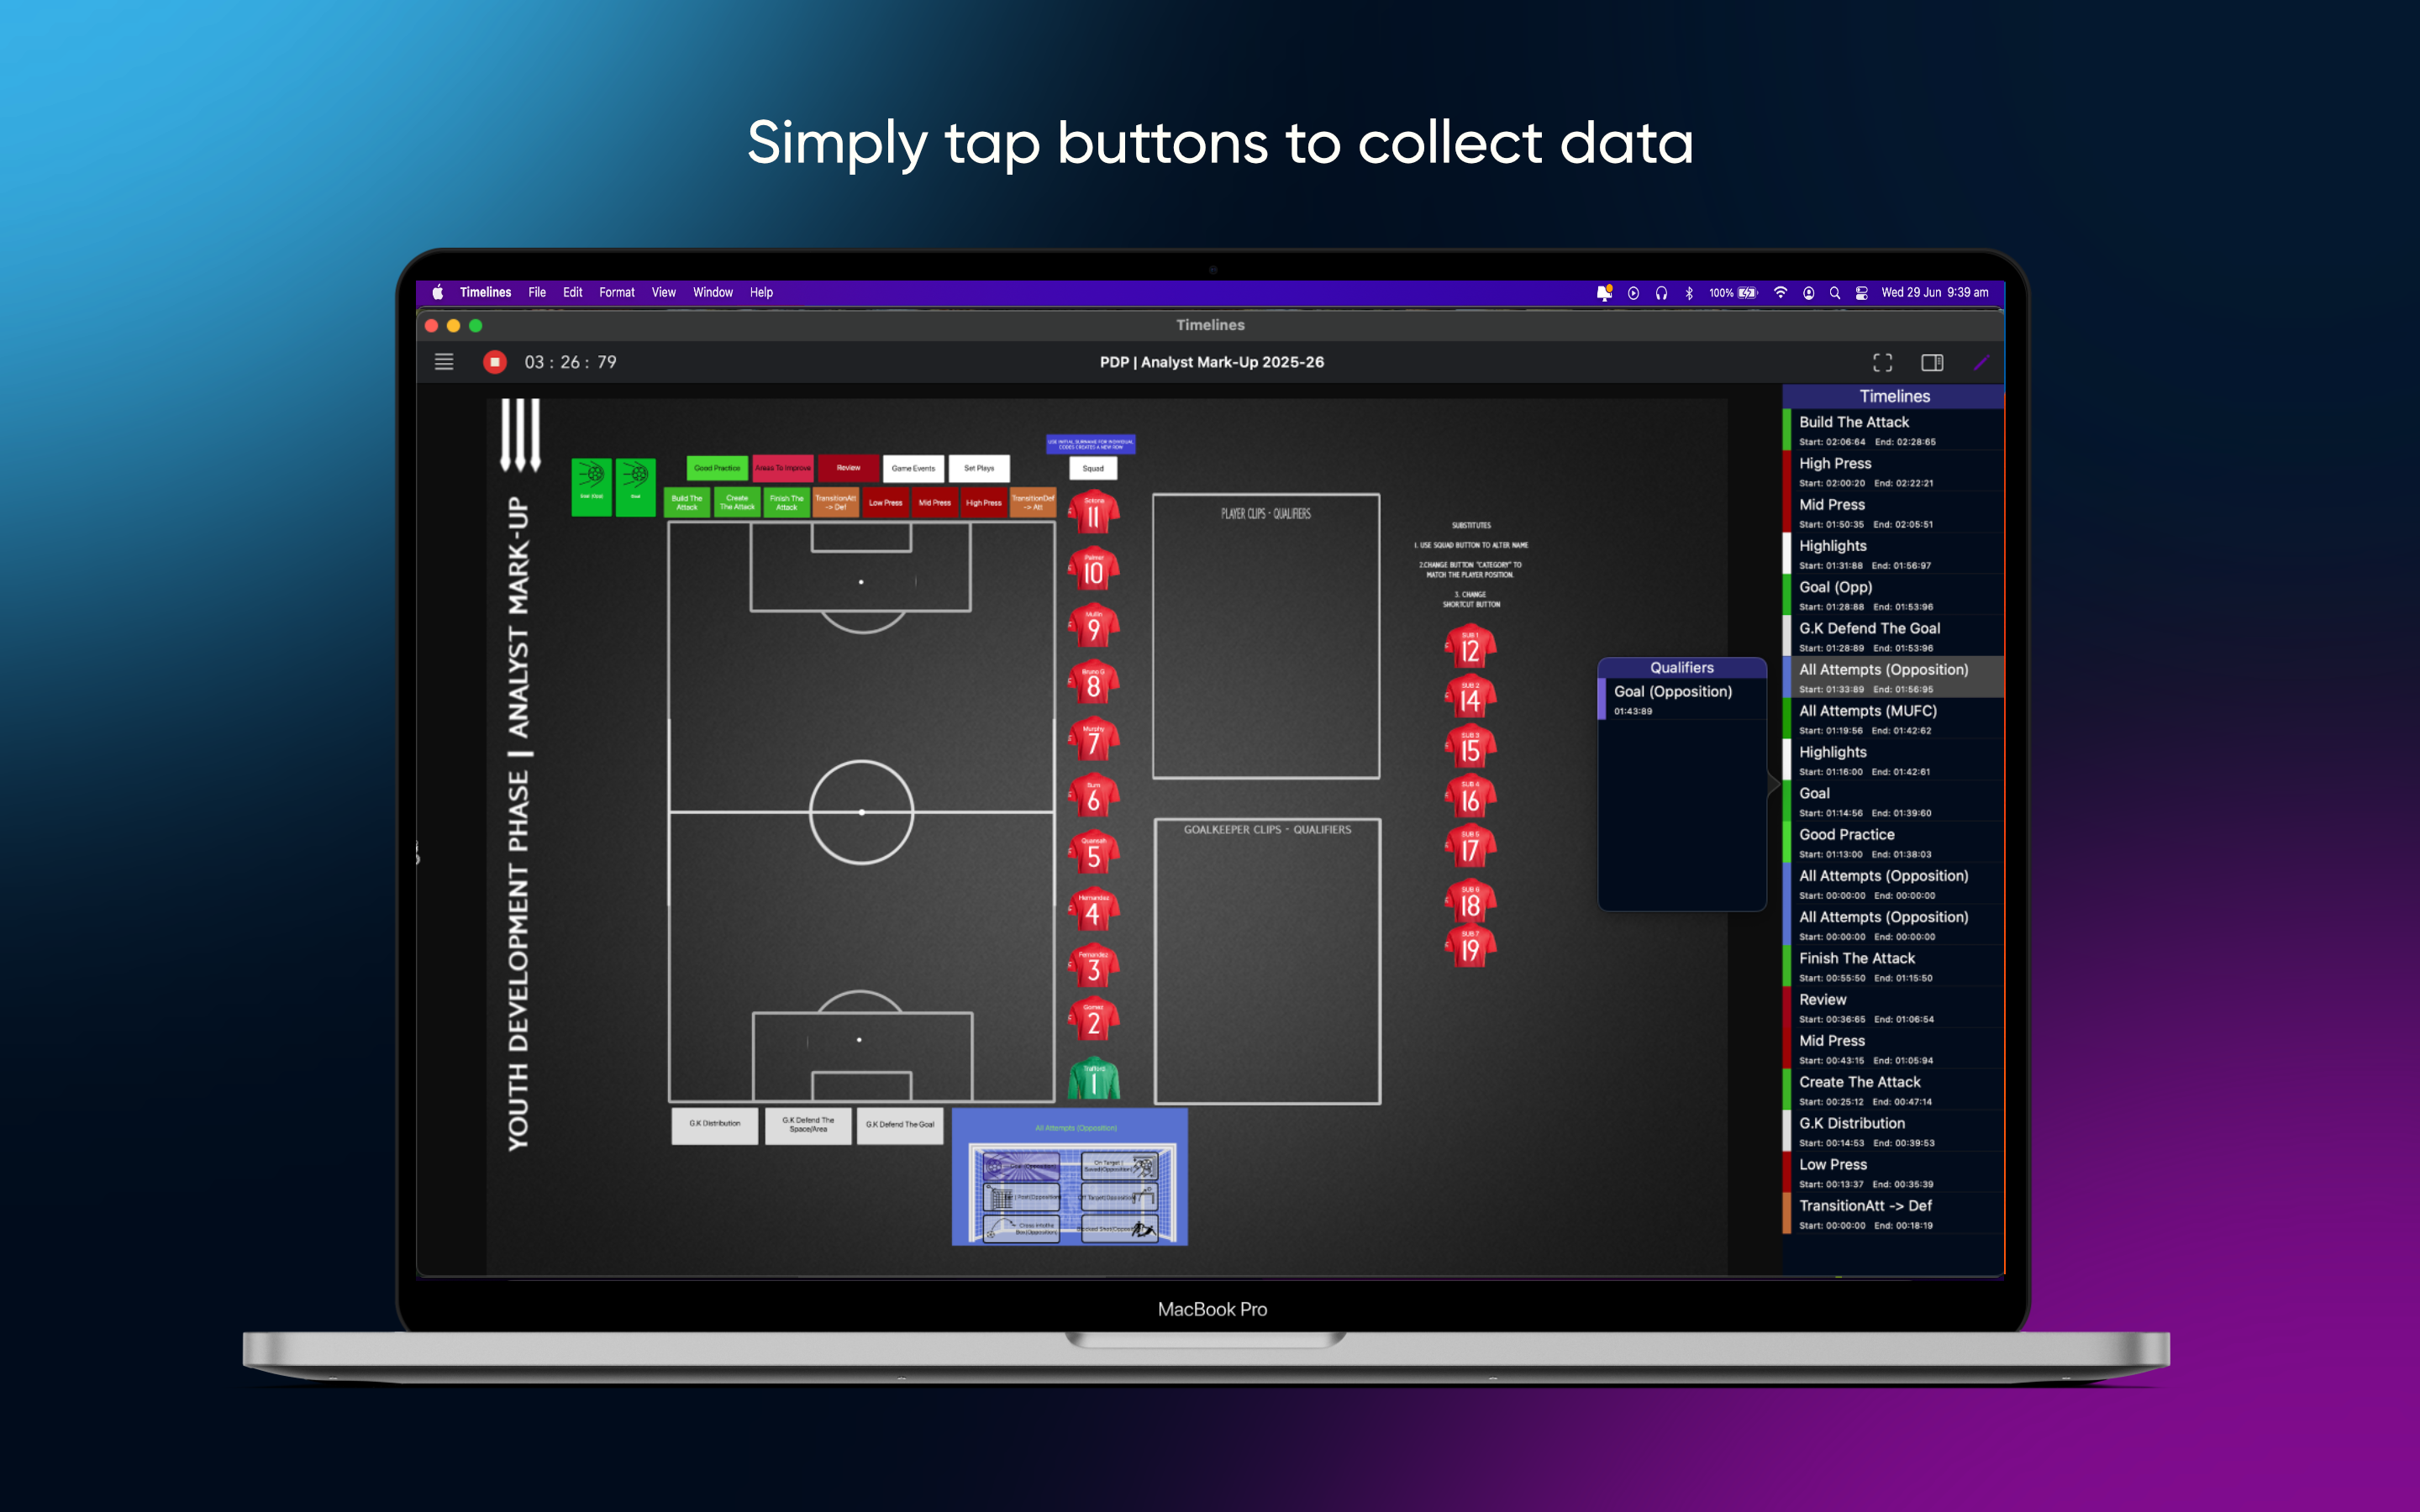Select the G.K Distribution timeline row
The image size is (2420, 1512).
1893,1131
